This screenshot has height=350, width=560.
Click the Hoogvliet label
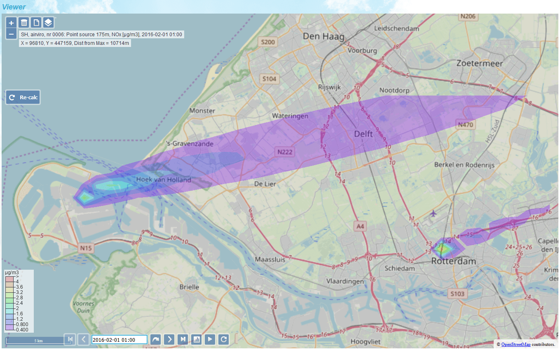[365, 342]
